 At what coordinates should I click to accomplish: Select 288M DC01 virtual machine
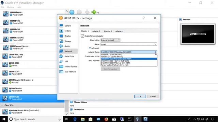coord(32,22)
